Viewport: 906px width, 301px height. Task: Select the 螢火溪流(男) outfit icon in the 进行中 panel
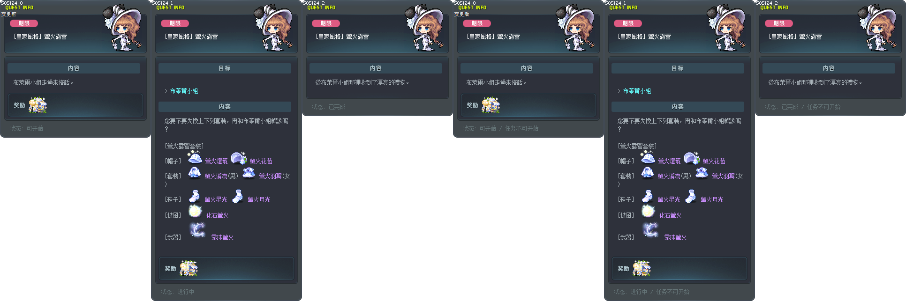[x=194, y=173]
